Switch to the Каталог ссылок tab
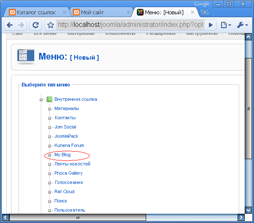The image size is (254, 223). point(36,12)
